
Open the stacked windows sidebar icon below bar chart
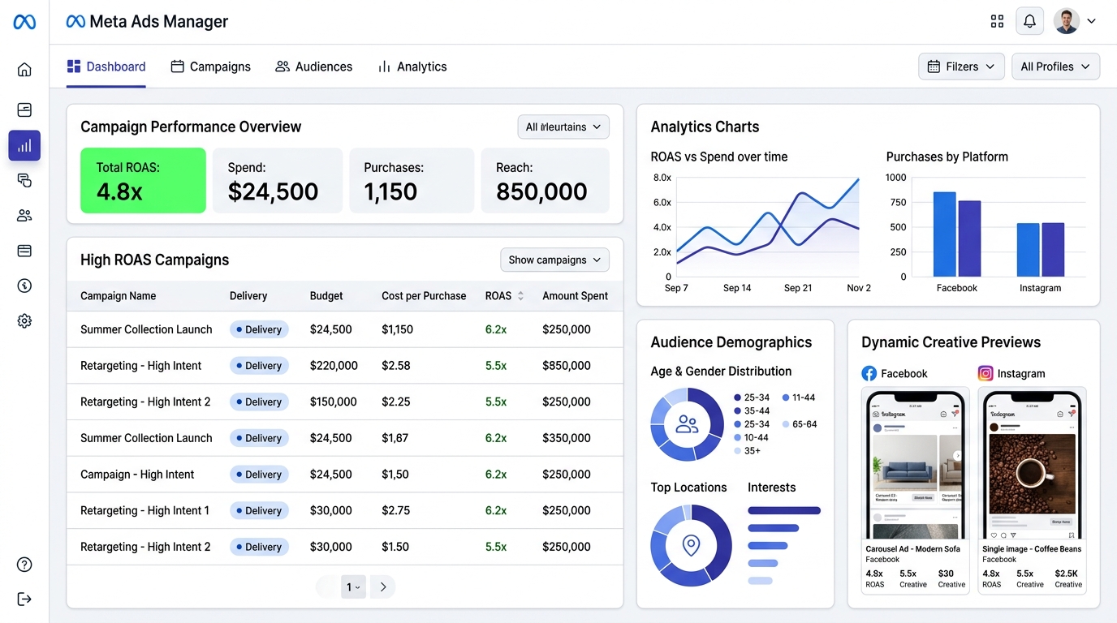click(x=24, y=180)
